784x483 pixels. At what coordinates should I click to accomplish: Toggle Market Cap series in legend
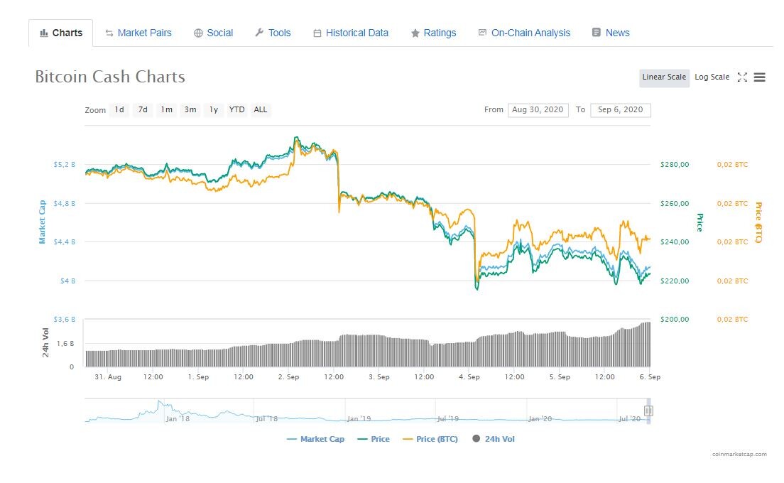click(x=315, y=439)
